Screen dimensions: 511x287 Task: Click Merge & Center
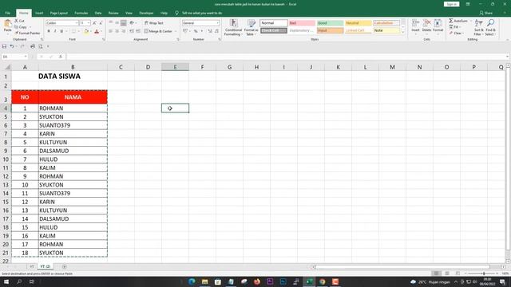158,31
